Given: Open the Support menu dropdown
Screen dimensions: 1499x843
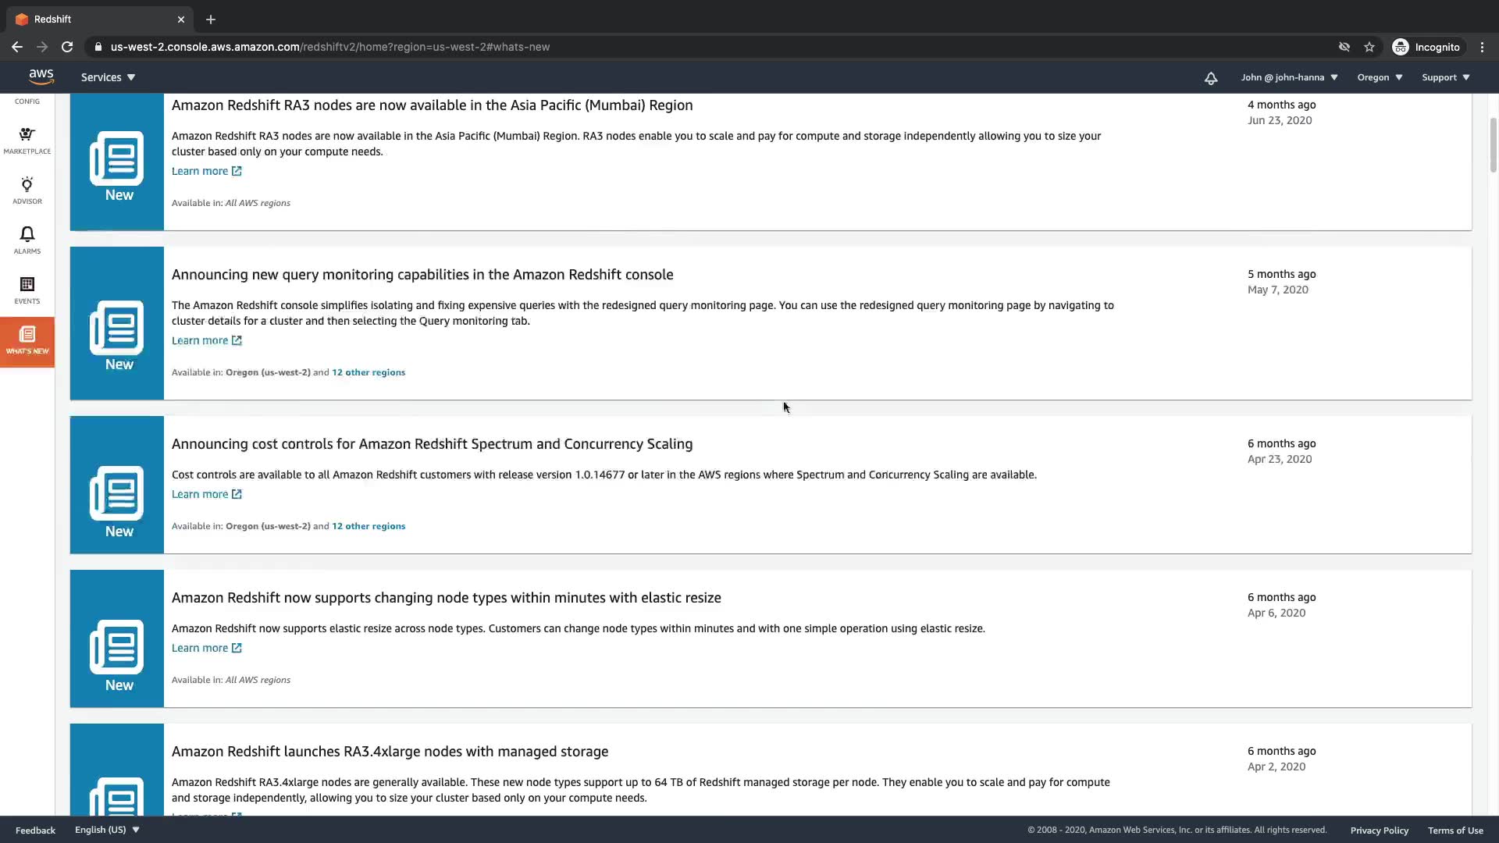Looking at the screenshot, I should tap(1445, 77).
